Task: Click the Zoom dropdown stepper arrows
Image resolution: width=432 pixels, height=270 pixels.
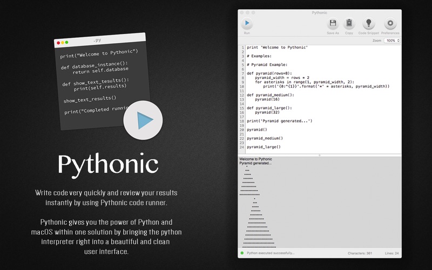Action: 398,40
